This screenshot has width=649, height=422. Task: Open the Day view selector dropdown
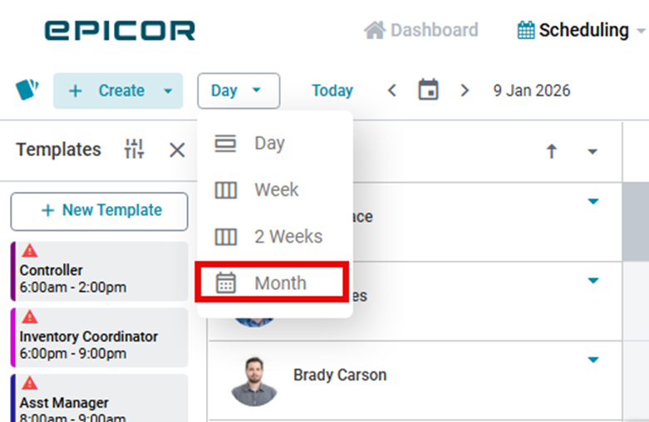pyautogui.click(x=238, y=91)
